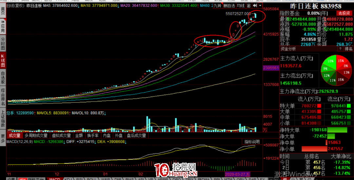Image resolution: width=354 pixels, height=180 pixels.
Task: Select the K线图 sidebar tab
Action: pos(3,61)
